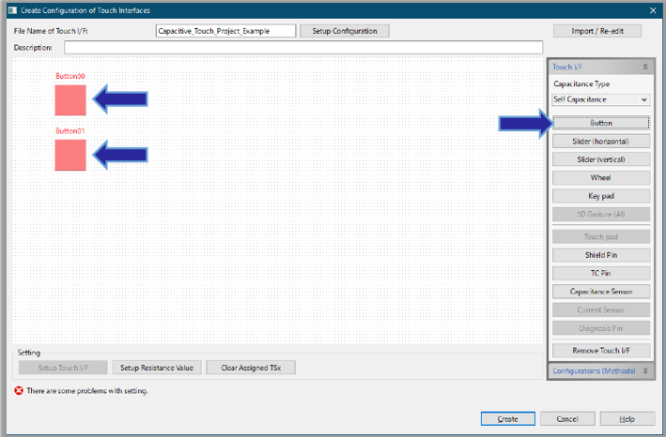Click Clear Assigned TSx
The height and width of the screenshot is (437, 666).
click(x=251, y=368)
